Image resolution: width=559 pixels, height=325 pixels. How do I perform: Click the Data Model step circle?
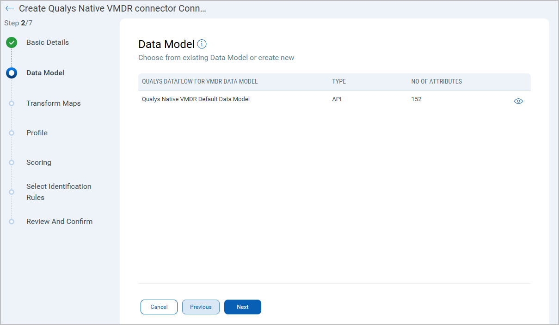[x=12, y=73]
